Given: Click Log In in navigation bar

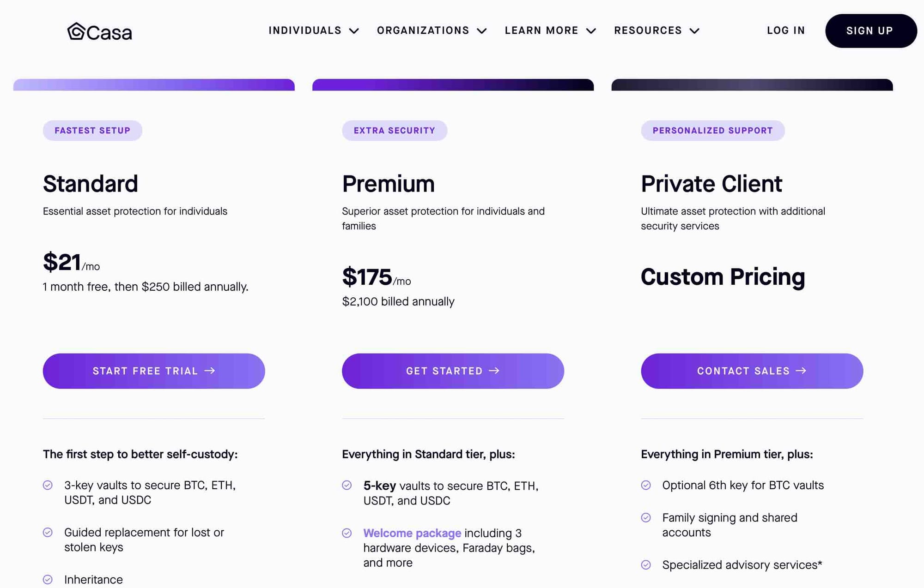Looking at the screenshot, I should point(786,30).
